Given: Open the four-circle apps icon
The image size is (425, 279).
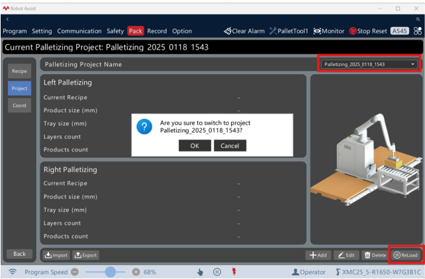Looking at the screenshot, I should coord(418,31).
